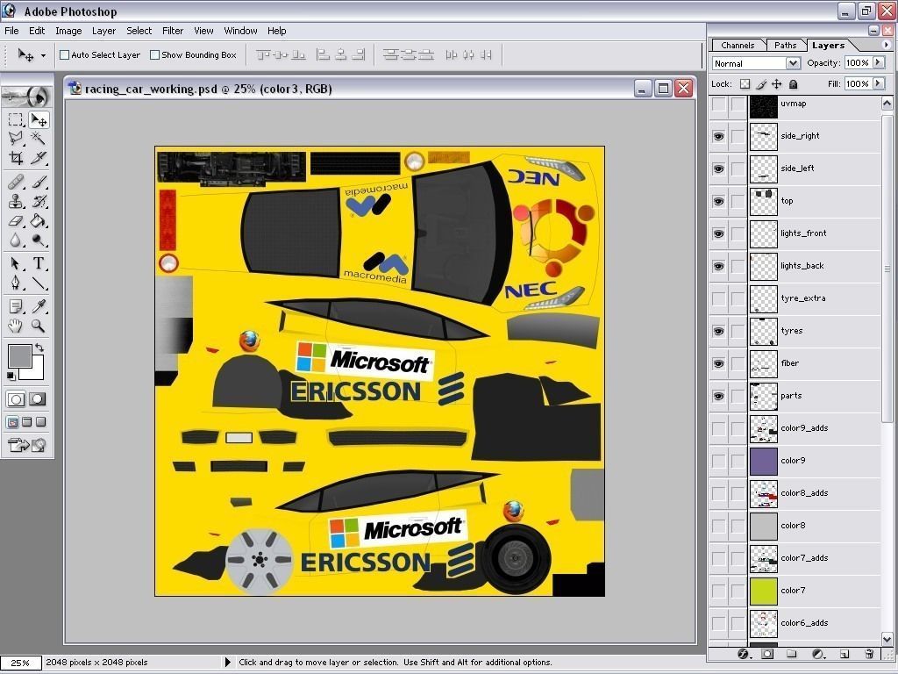Viewport: 898px width, 674px height.
Task: Click the zoom percentage field
Action: tap(21, 663)
